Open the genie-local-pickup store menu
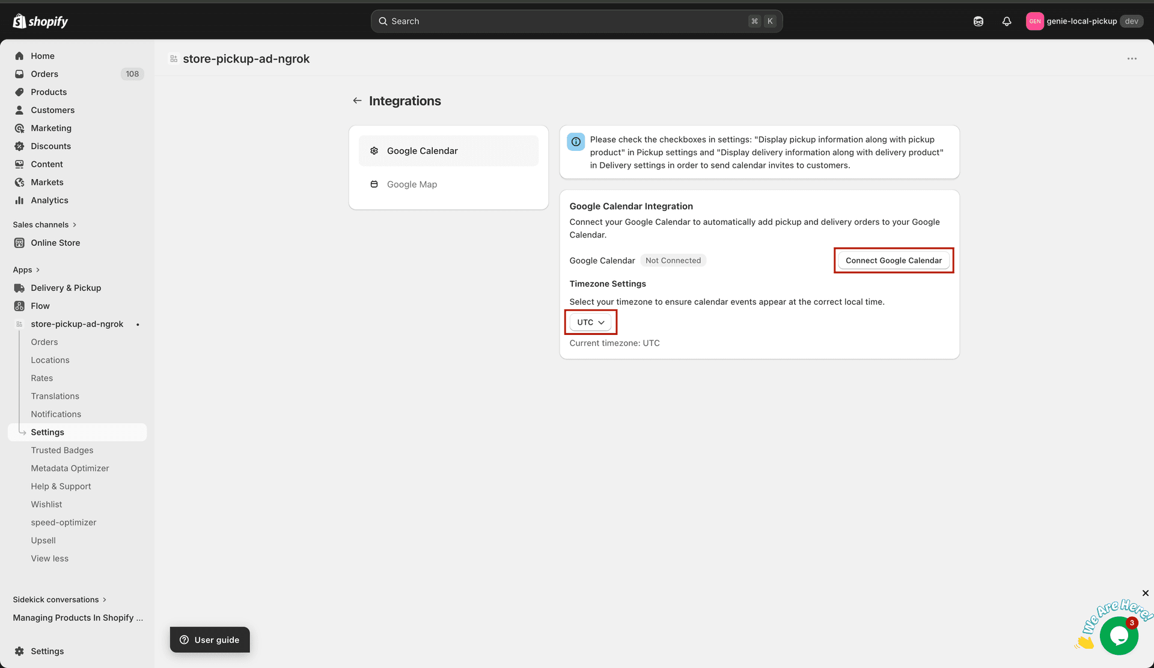Image resolution: width=1154 pixels, height=668 pixels. [1085, 21]
